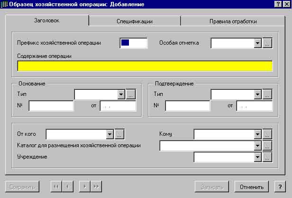Open the ellipsis browse button for Кому
The height and width of the screenshot is (198, 292).
(x=267, y=134)
